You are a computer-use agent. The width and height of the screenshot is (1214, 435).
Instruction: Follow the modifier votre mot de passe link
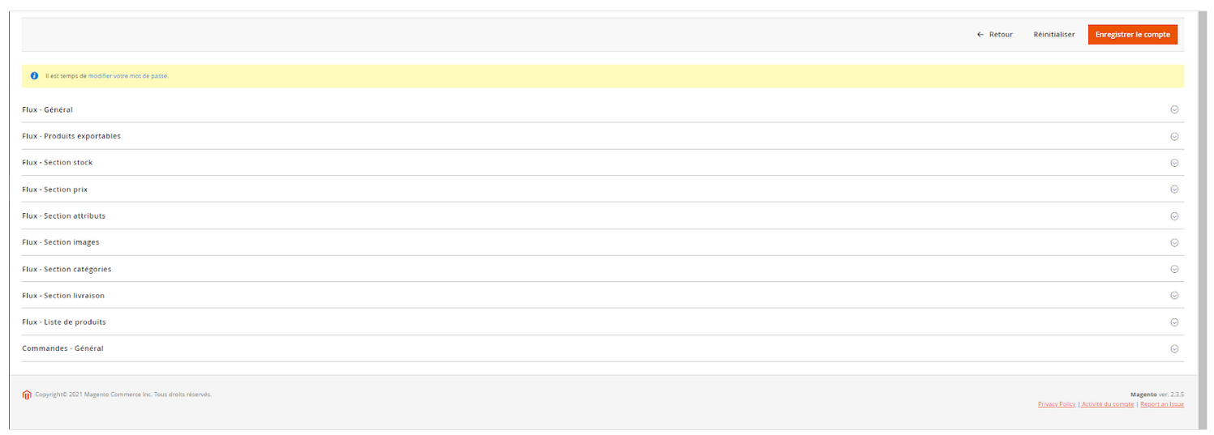[128, 75]
